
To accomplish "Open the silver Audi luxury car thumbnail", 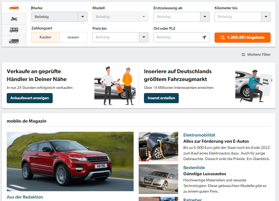I will coord(158,179).
